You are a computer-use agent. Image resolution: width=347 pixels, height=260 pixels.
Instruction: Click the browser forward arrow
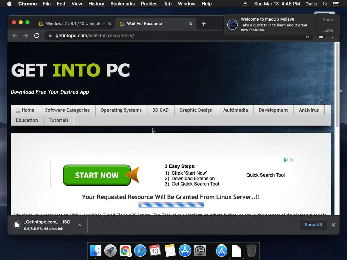(26, 36)
